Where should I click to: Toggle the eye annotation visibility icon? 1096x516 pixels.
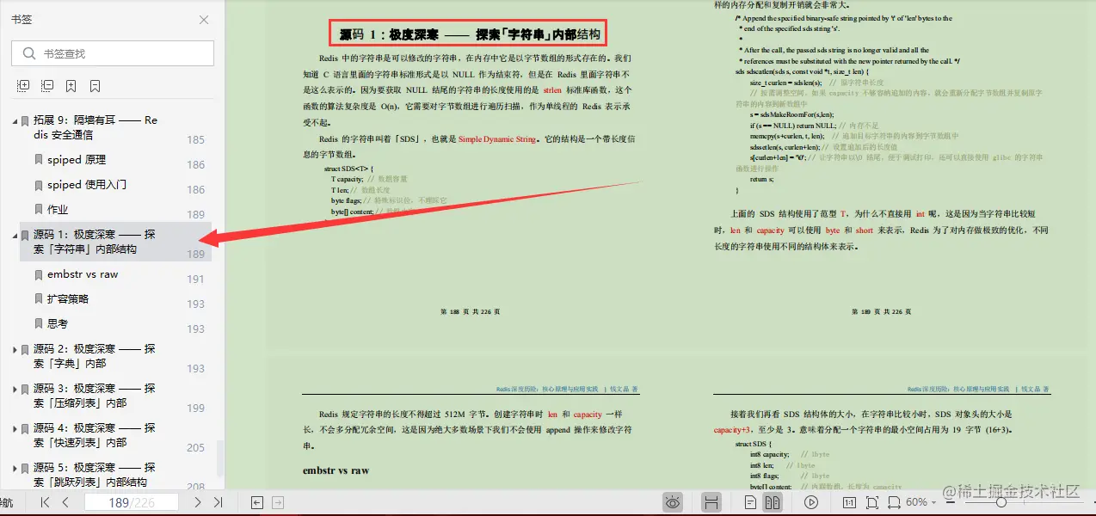pyautogui.click(x=673, y=501)
